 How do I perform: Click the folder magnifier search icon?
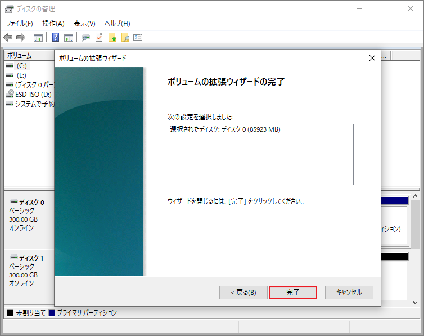point(125,37)
